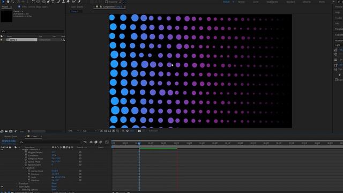Click the Source Name column header
Image resolution: width=343 pixels, height=193 pixels.
pyautogui.click(x=29, y=147)
